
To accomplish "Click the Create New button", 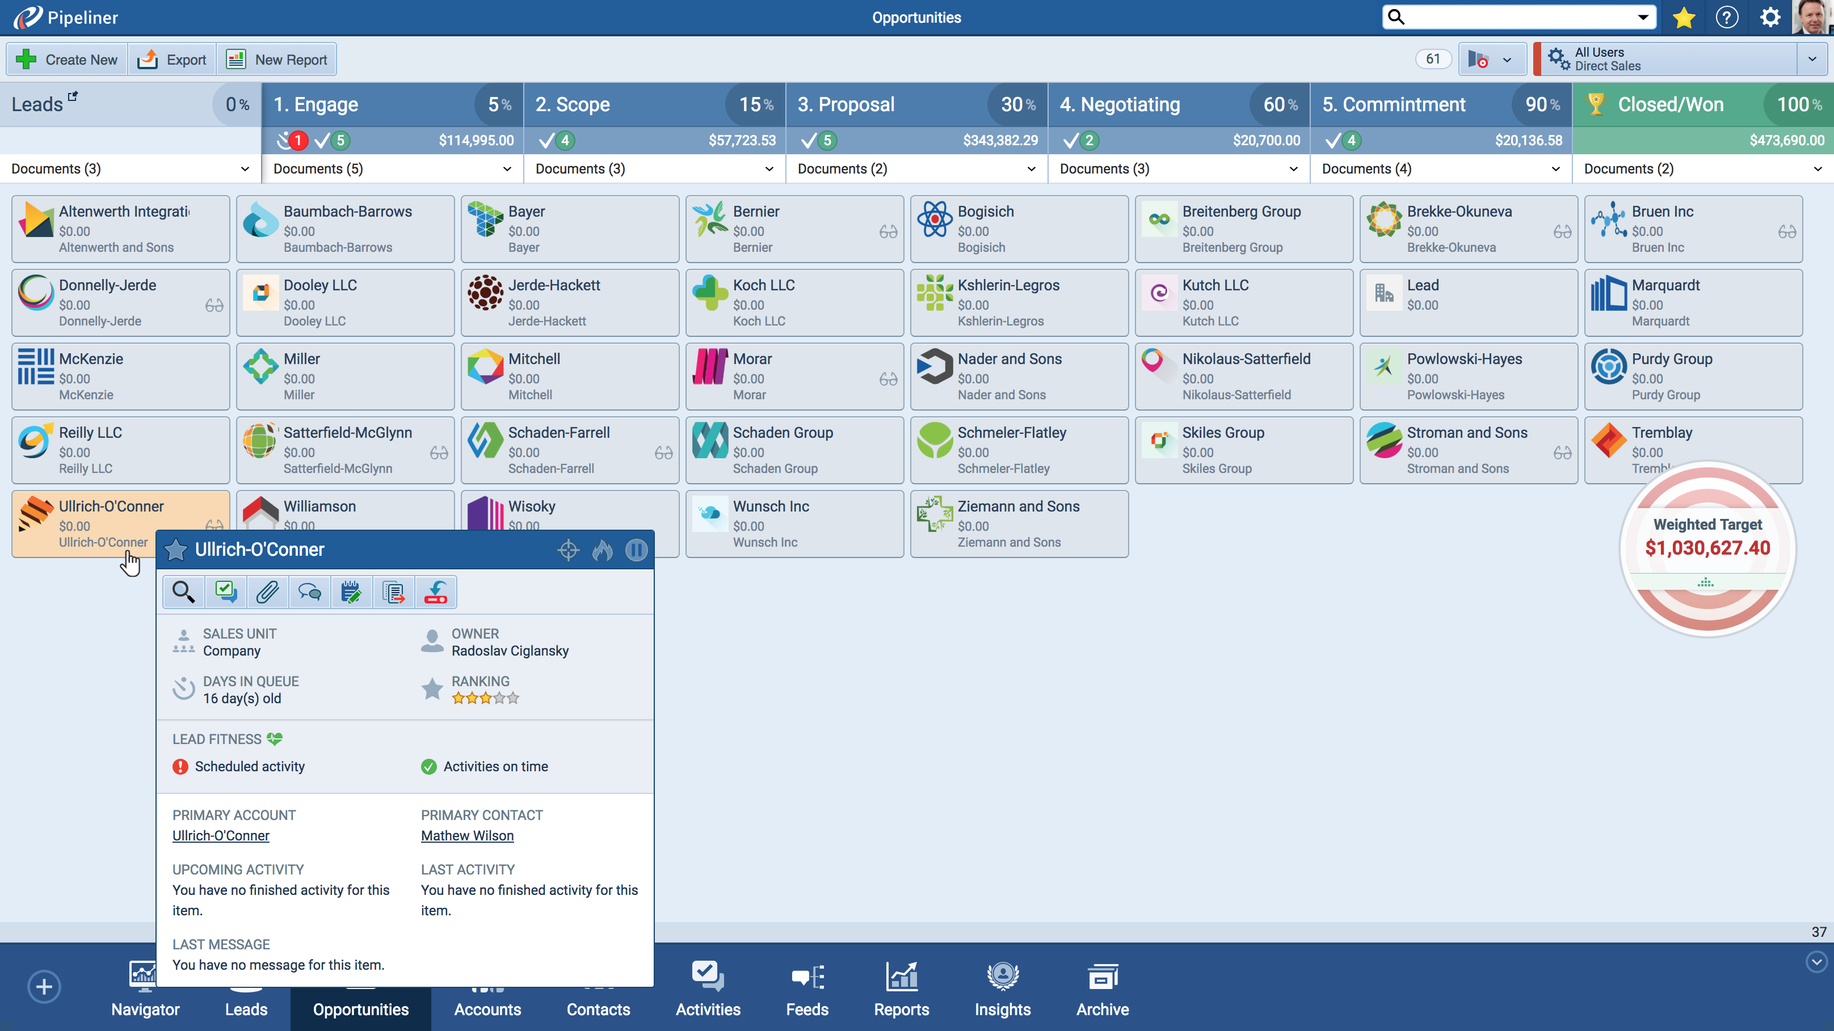I will click(x=66, y=59).
